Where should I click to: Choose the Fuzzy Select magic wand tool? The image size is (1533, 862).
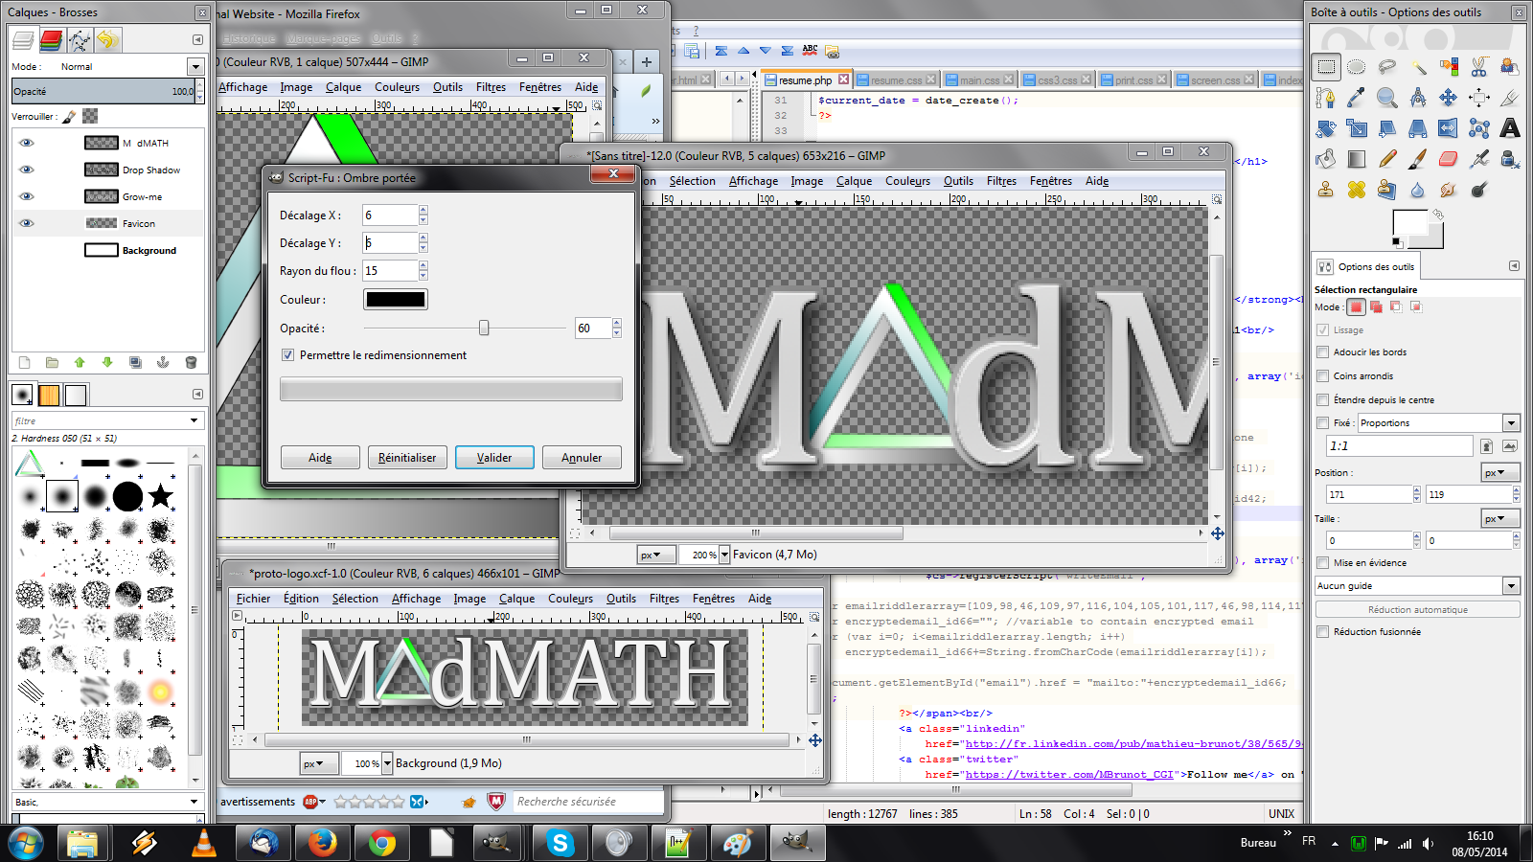tap(1418, 67)
